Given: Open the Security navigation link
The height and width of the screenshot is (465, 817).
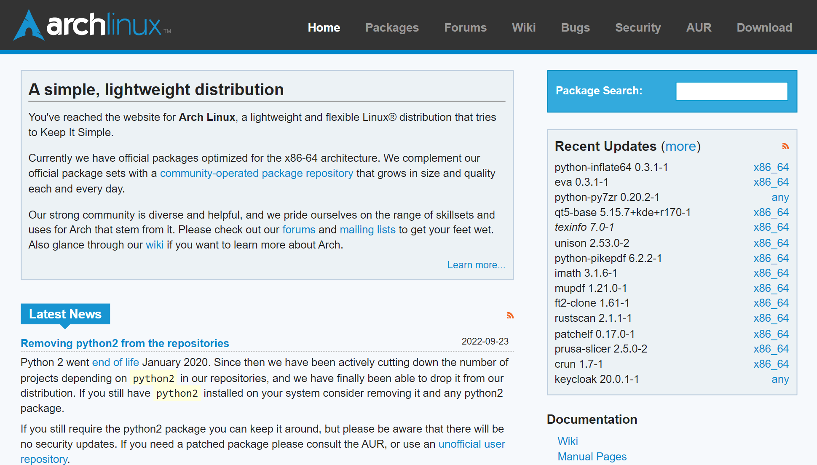Looking at the screenshot, I should click(x=638, y=28).
